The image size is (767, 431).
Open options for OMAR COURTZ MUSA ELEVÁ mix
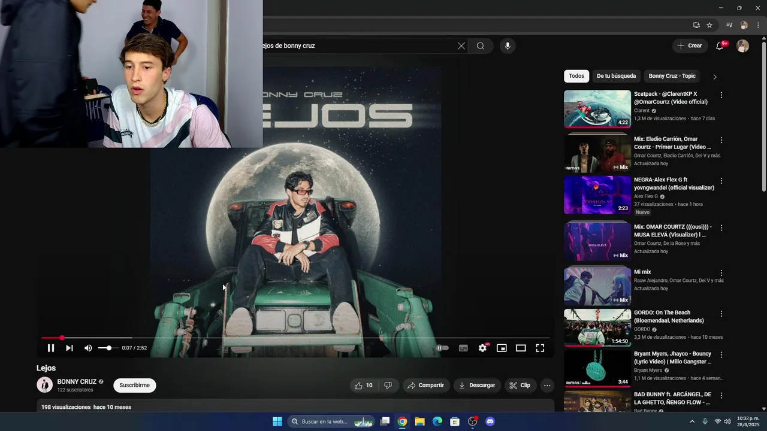(x=721, y=228)
